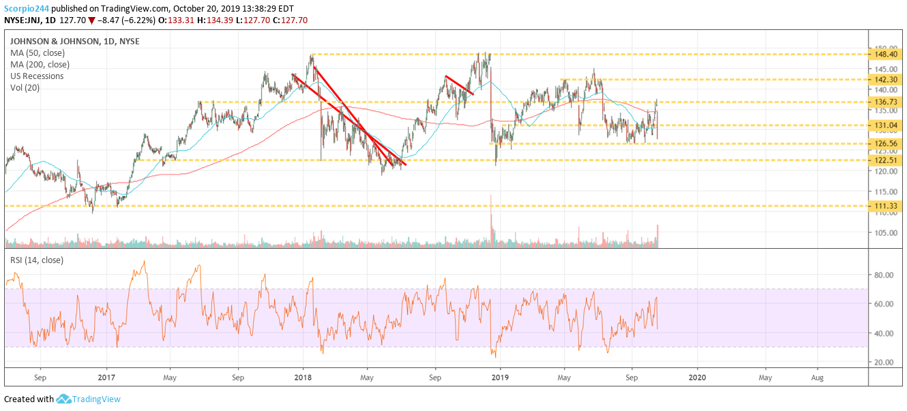Click the 2017 label on the time axis
Image resolution: width=907 pixels, height=411 pixels.
pos(107,376)
